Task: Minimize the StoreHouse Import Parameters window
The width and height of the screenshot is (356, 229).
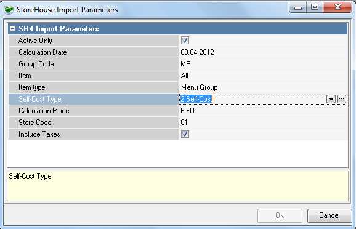Action: tap(298, 7)
